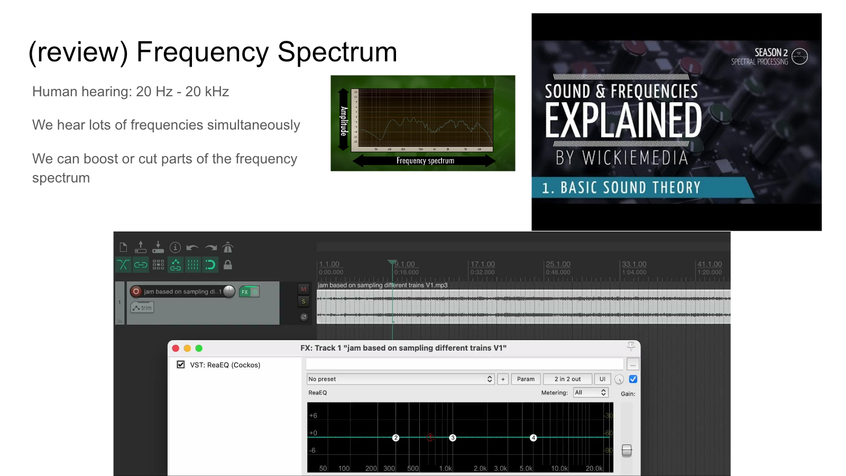Open the 2 in 2 out routing
846x476 pixels.
(x=567, y=379)
